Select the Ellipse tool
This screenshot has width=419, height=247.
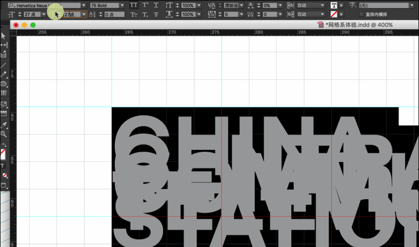pyautogui.click(x=4, y=84)
